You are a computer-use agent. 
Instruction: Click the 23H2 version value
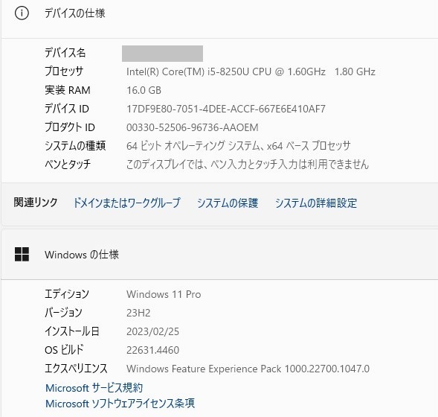[x=138, y=313]
